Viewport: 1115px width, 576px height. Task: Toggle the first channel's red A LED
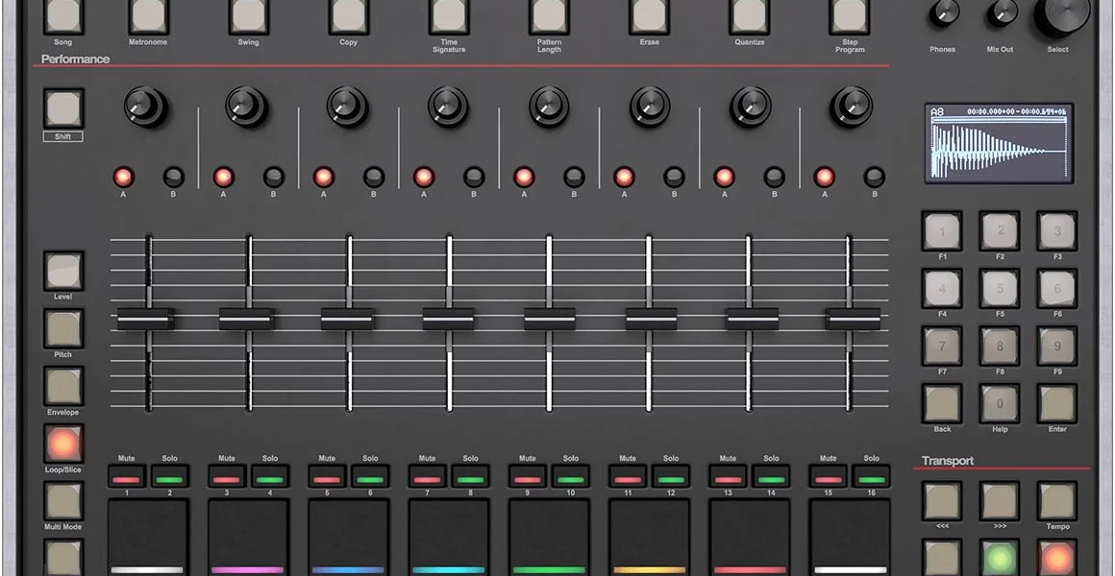[x=123, y=178]
